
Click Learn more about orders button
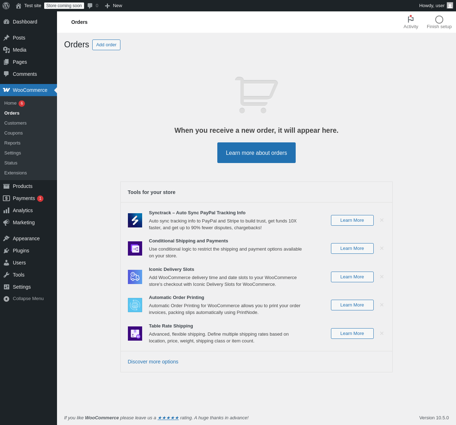(256, 153)
